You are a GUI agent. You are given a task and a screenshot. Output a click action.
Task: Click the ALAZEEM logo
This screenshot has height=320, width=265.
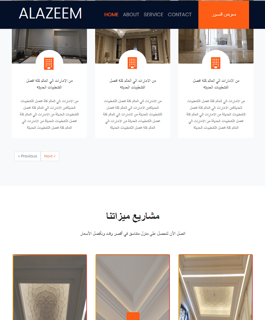click(x=50, y=13)
